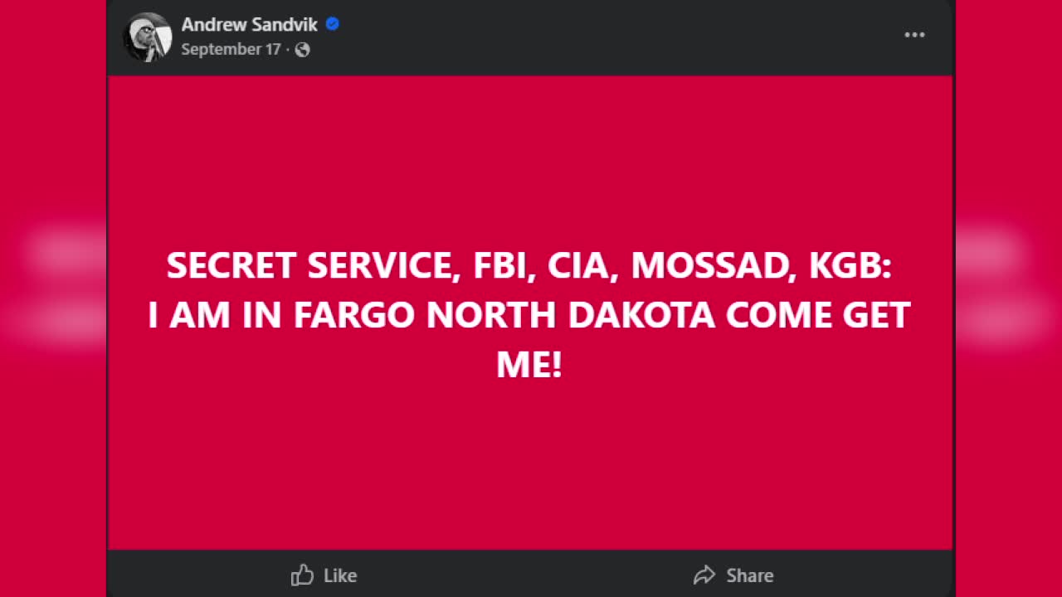Click the Andrew Sandvik name link
The width and height of the screenshot is (1062, 597).
(249, 25)
